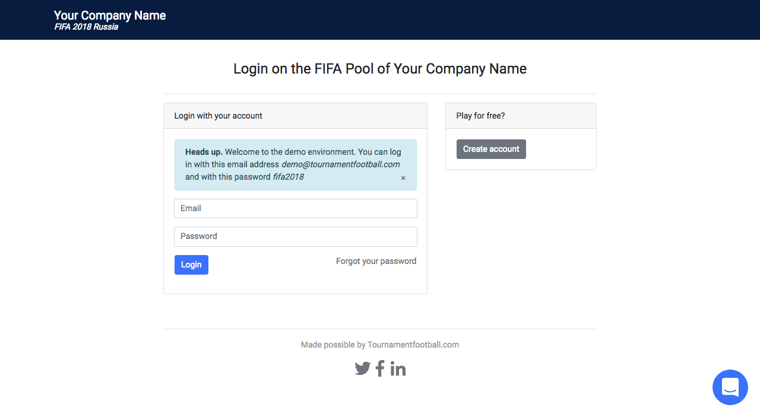Open the Intercom messenger widget
Viewport: 760px width, 417px height.
pyautogui.click(x=730, y=387)
